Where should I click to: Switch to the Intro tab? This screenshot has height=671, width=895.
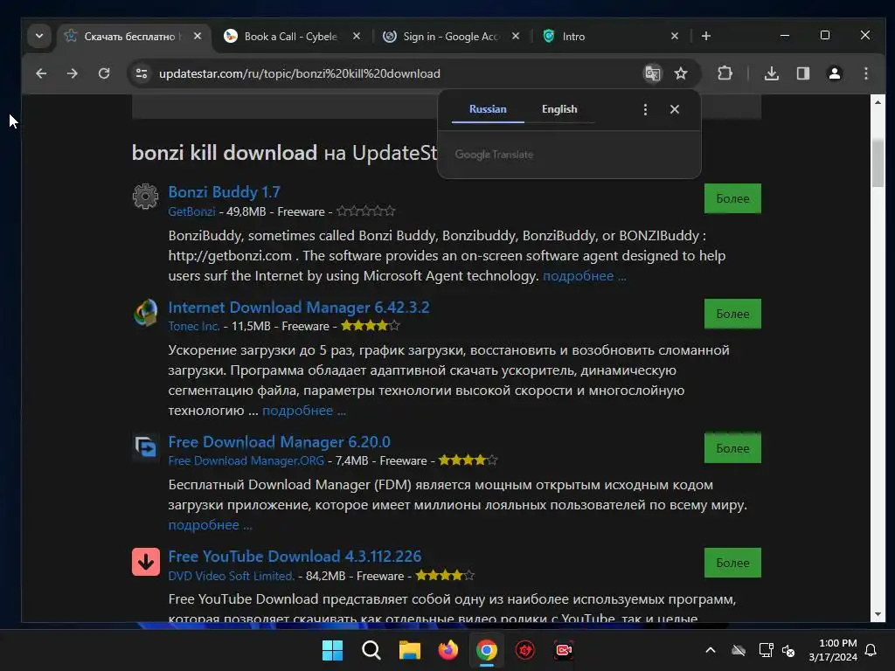point(609,36)
